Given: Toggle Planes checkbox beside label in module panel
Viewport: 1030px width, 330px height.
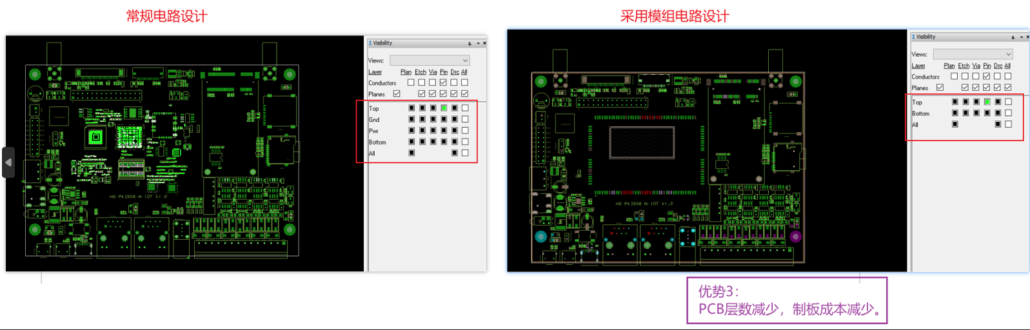Looking at the screenshot, I should point(940,88).
